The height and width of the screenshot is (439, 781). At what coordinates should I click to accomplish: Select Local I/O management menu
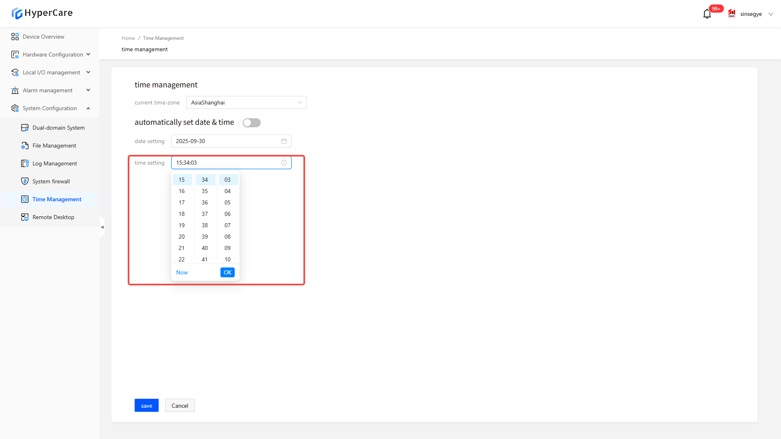point(51,72)
